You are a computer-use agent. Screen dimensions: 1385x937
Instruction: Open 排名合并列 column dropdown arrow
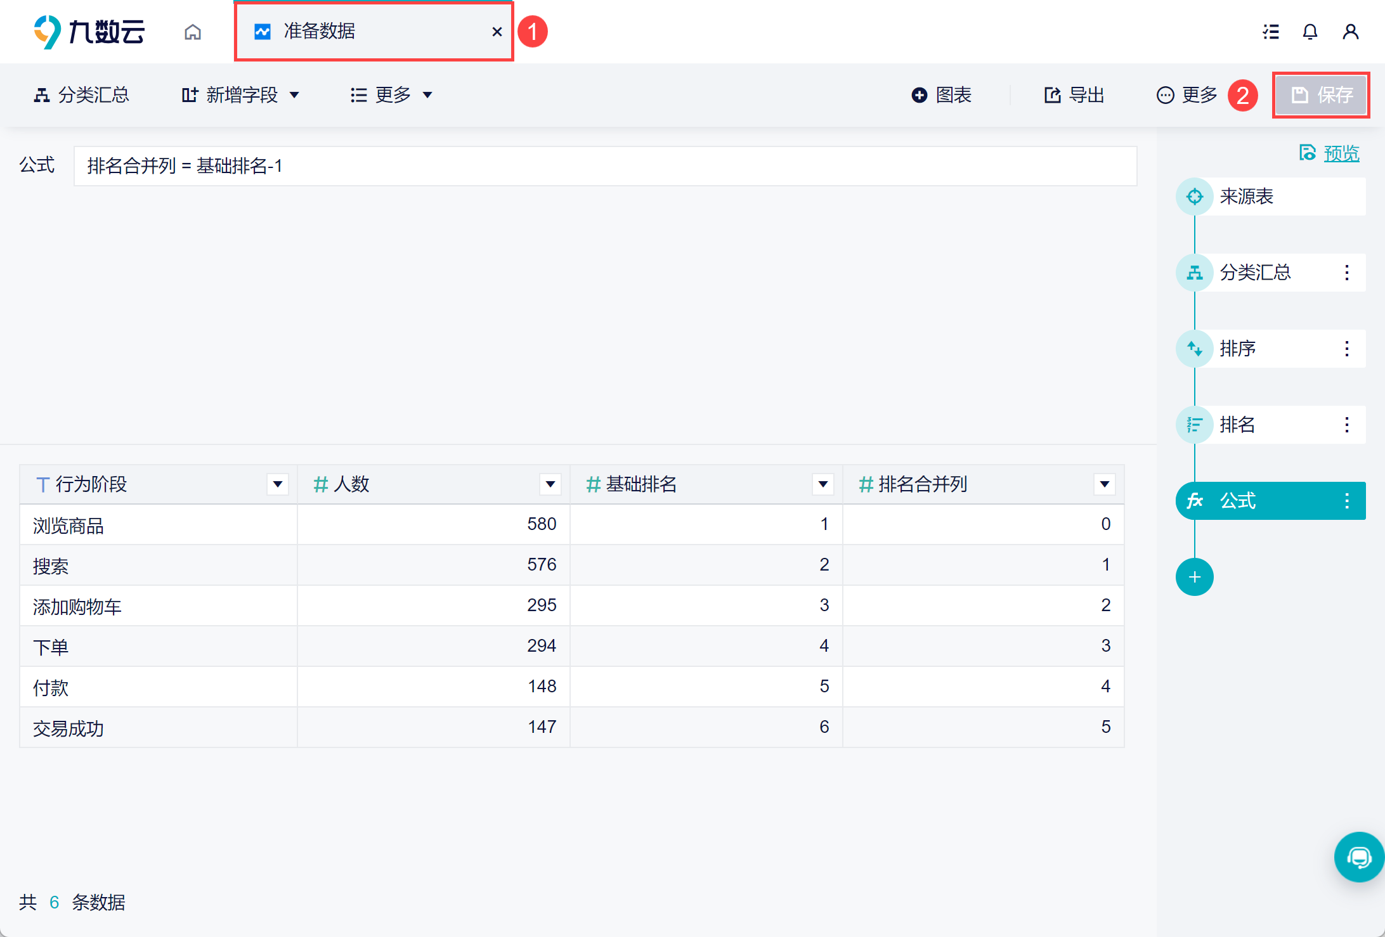tap(1104, 484)
